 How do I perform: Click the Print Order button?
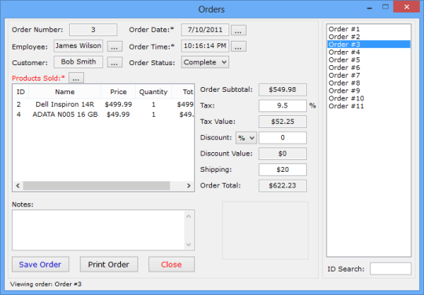(x=108, y=264)
